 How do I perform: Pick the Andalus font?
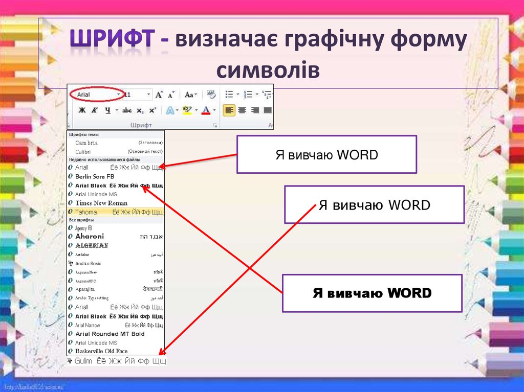116,255
